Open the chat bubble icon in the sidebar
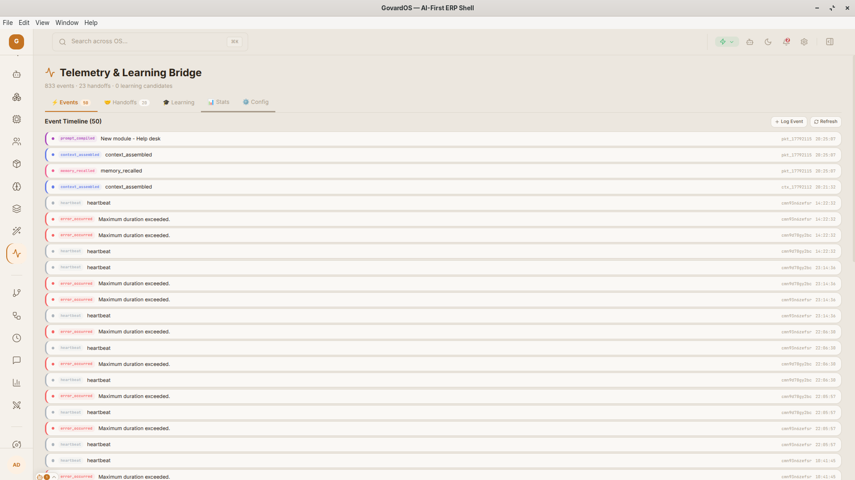 (x=16, y=360)
